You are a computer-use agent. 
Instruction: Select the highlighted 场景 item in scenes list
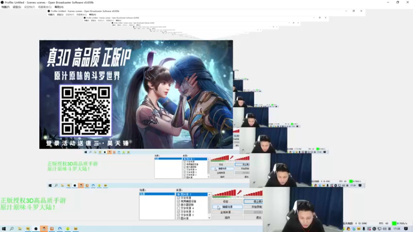tap(157, 194)
